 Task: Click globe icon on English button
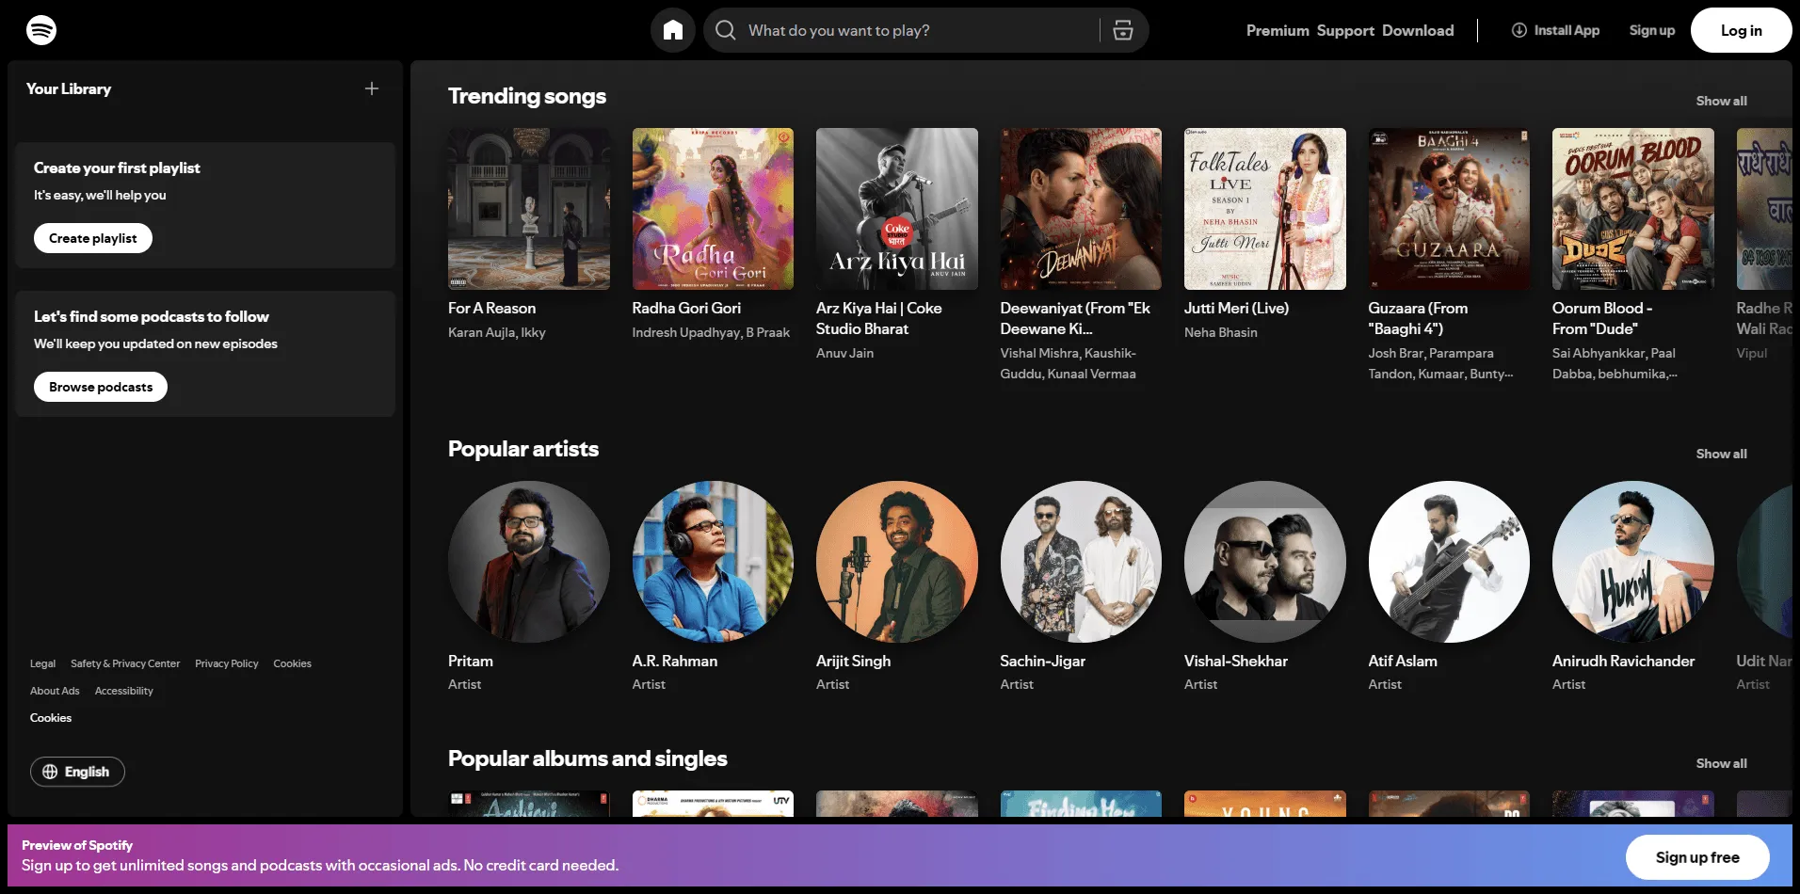pyautogui.click(x=50, y=772)
